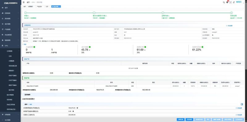The width and height of the screenshot is (247, 122).
Task: Click the first approval step check circle
Action: pyautogui.click(x=25, y=13)
